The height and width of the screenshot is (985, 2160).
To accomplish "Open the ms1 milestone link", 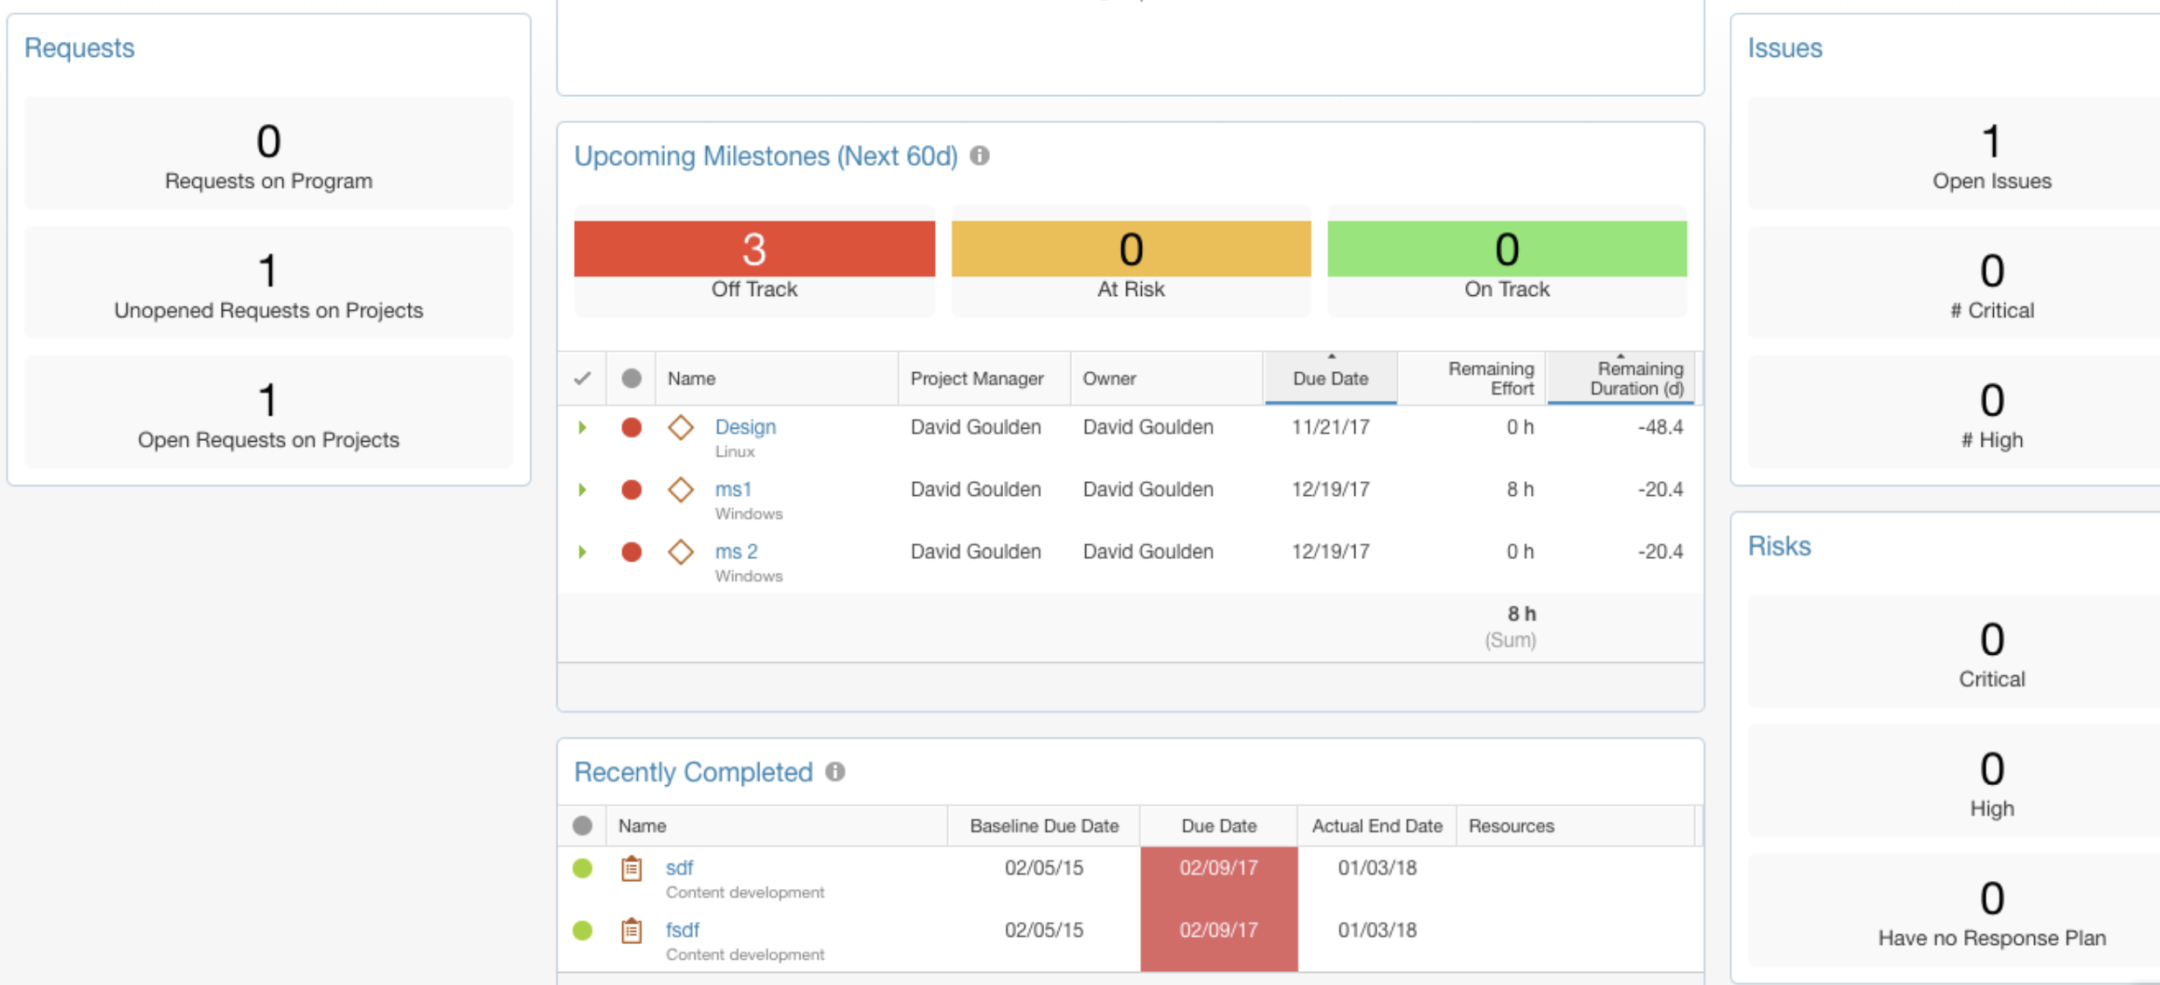I will tap(733, 490).
